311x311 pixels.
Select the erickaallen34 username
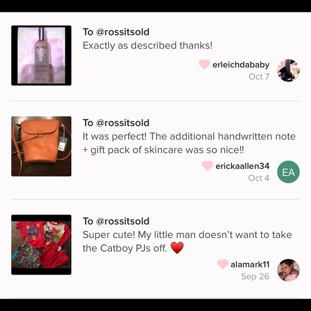pos(242,166)
